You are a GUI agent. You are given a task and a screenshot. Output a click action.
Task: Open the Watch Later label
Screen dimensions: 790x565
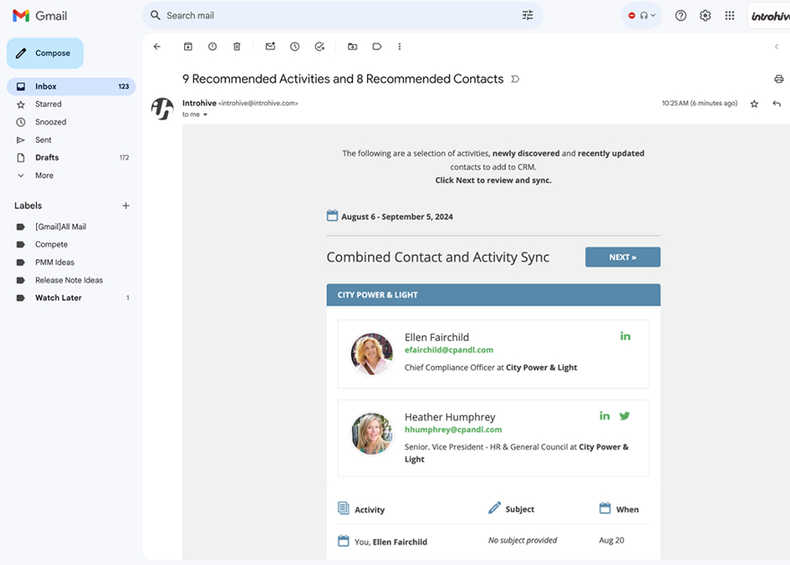tap(58, 298)
